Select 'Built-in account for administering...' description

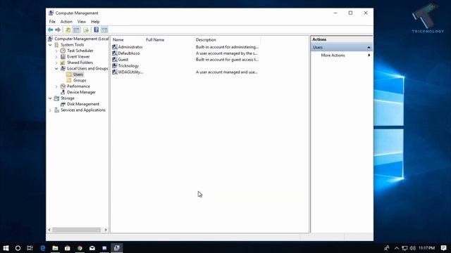click(x=227, y=47)
